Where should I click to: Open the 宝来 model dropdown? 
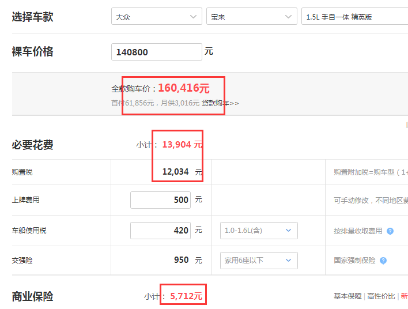252,16
